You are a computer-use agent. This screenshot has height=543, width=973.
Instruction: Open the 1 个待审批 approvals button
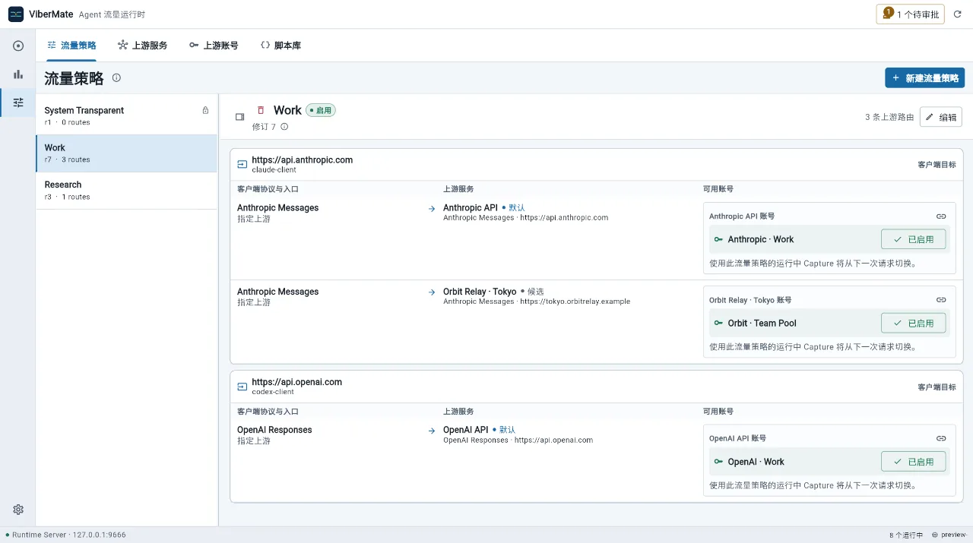(x=911, y=14)
